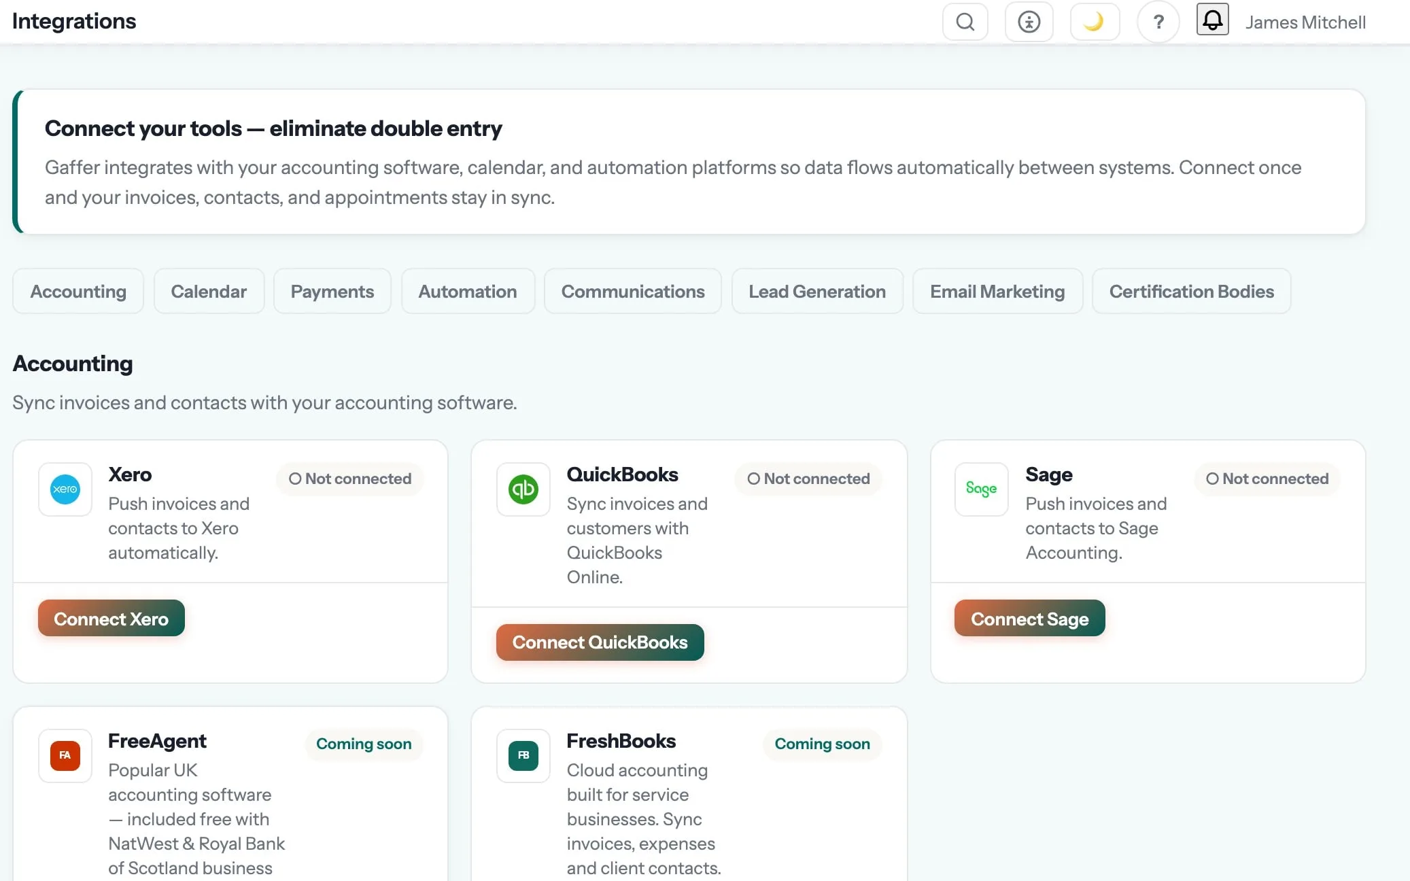Click Xero's Not connected status badge
1410x881 pixels.
[349, 479]
